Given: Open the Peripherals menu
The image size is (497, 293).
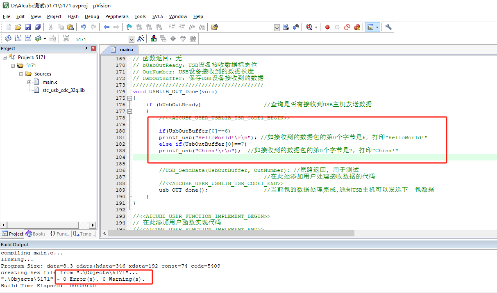Looking at the screenshot, I should tap(117, 16).
